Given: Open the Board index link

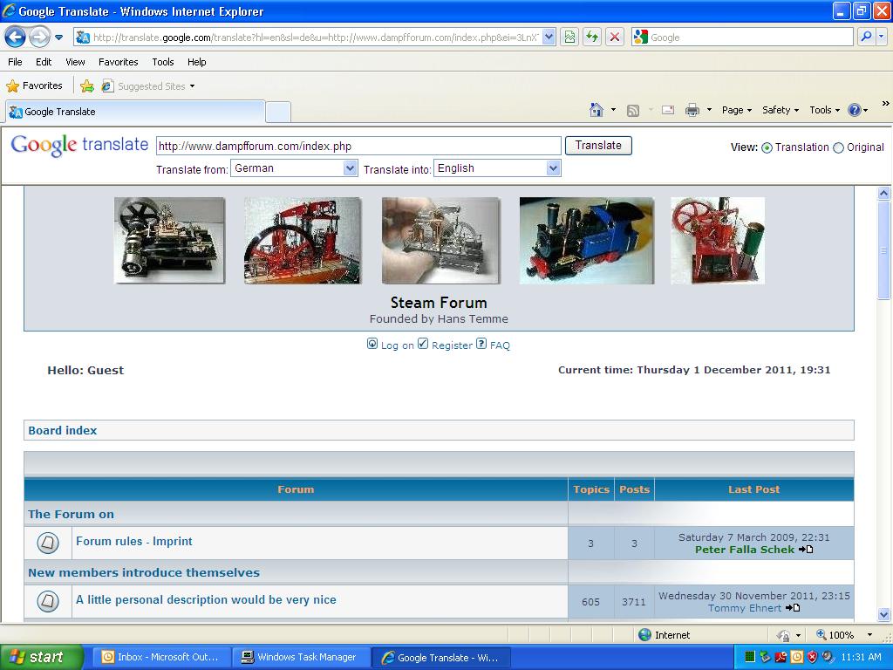Looking at the screenshot, I should point(63,430).
